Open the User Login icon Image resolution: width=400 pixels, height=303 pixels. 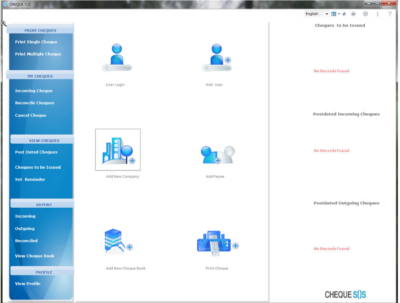click(x=115, y=56)
